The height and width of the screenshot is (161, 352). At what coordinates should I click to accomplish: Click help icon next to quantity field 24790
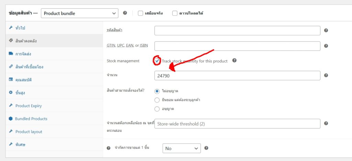coord(326,76)
